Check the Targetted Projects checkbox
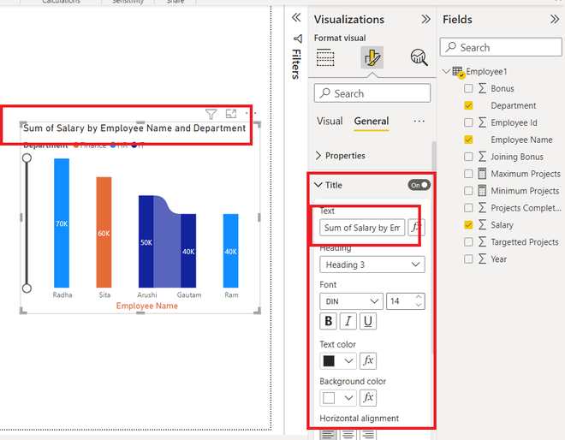565x440 pixels. [468, 241]
